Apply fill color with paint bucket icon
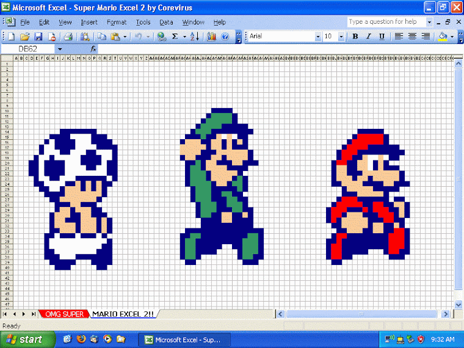 [x=443, y=37]
